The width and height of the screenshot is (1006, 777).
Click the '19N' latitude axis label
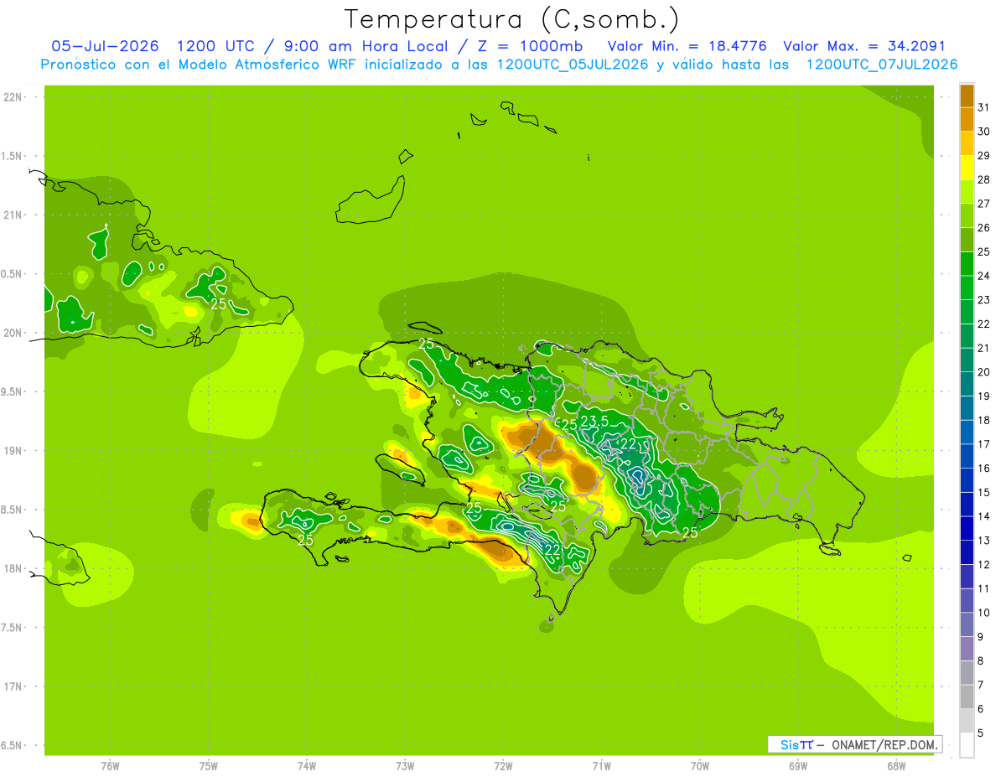13,451
